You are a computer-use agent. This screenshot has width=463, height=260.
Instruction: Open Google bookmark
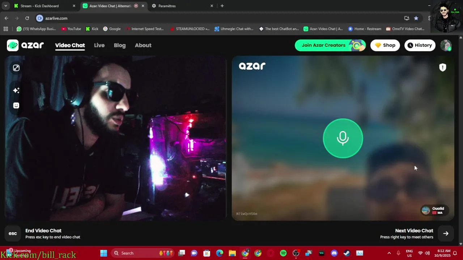point(112,29)
